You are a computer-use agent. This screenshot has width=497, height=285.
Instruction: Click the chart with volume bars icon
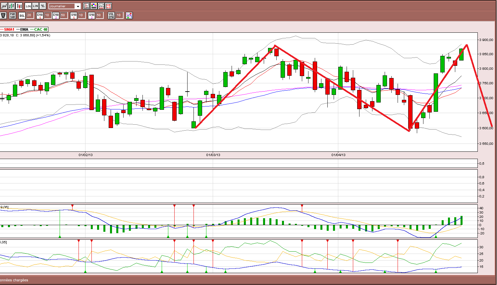click(x=101, y=6)
